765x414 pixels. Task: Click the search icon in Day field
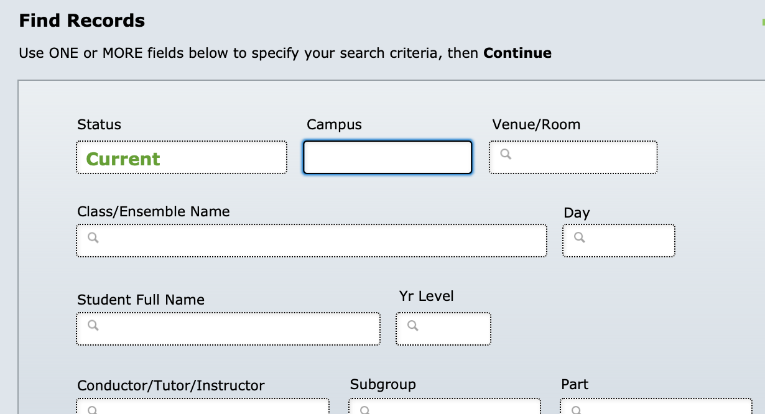coord(579,237)
